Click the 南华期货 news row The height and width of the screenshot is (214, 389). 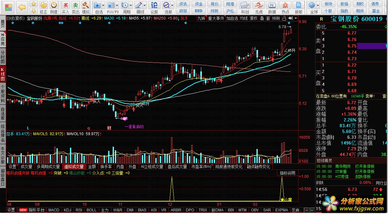point(351,167)
